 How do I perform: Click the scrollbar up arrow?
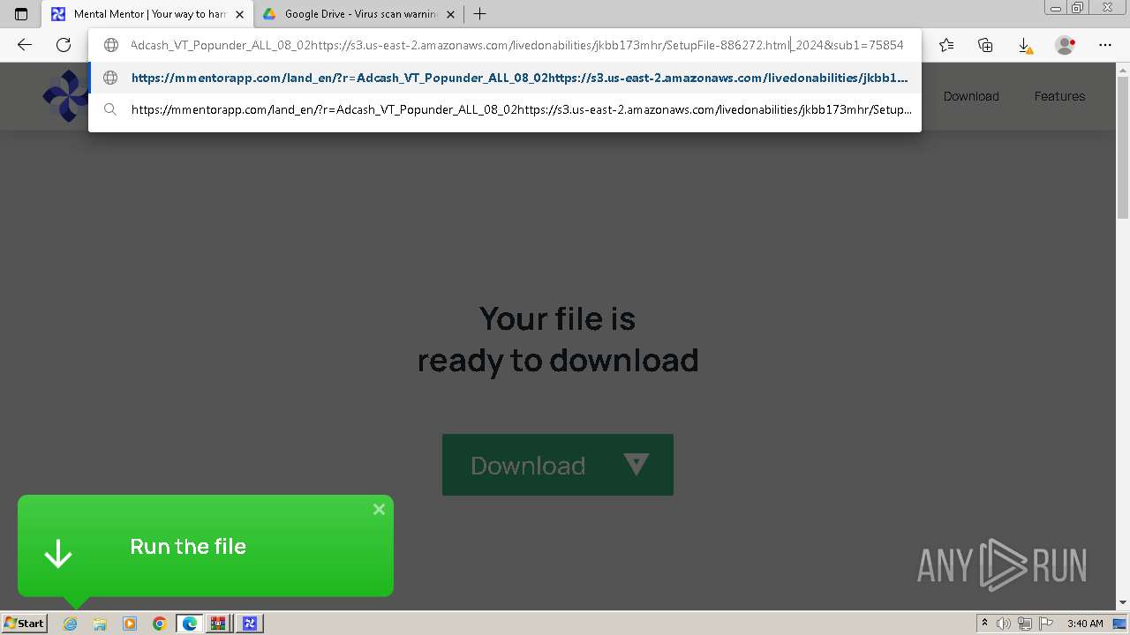(x=1123, y=69)
